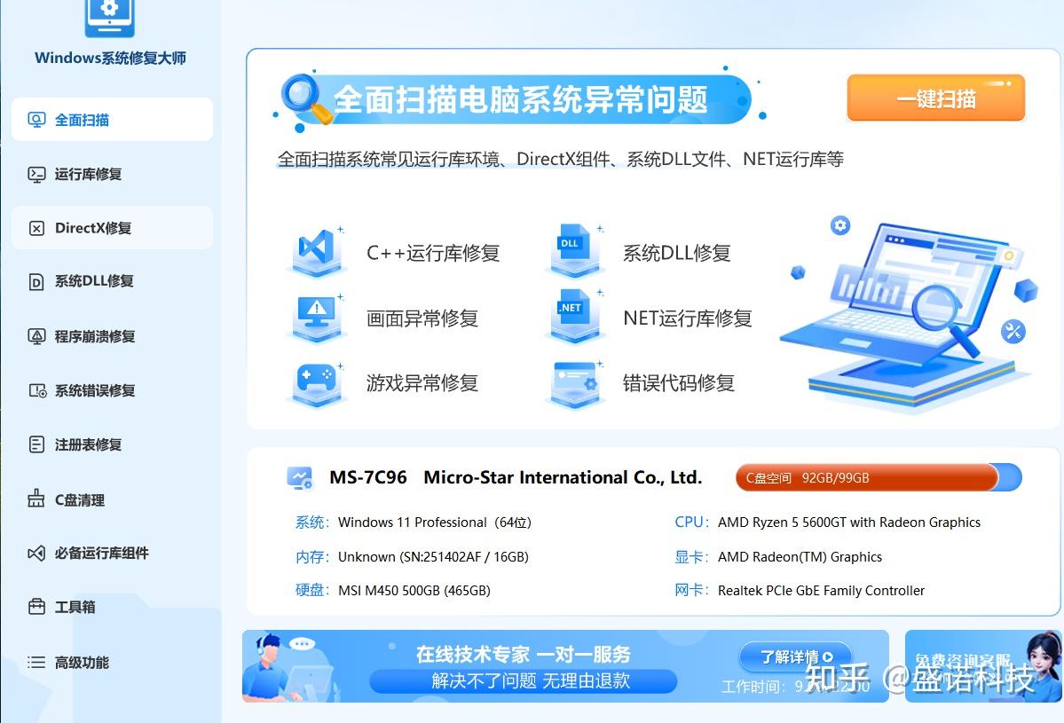Click the 必备运行库组件 sidebar icon
Viewport: 1064px width, 723px height.
[x=36, y=554]
